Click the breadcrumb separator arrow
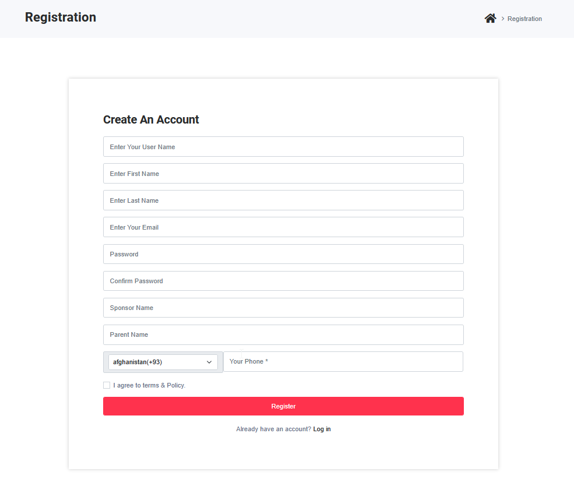Image resolution: width=574 pixels, height=479 pixels. pos(502,18)
